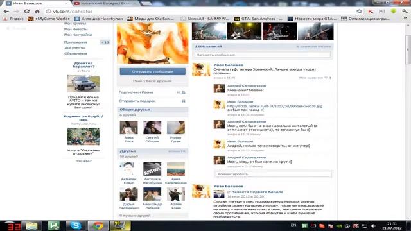Open the first concert photo thumbnail

[209, 31]
